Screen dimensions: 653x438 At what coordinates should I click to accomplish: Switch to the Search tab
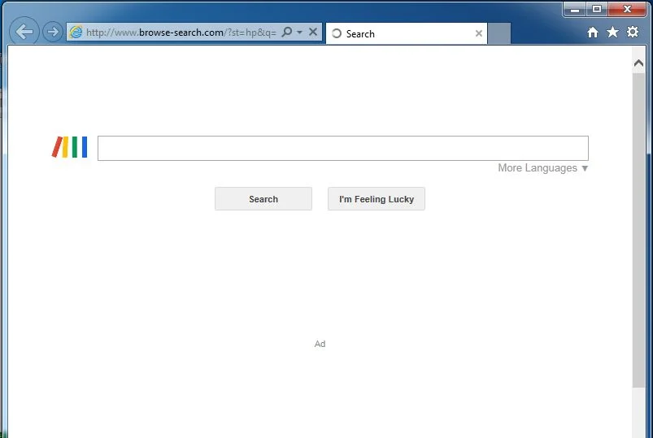pos(406,34)
